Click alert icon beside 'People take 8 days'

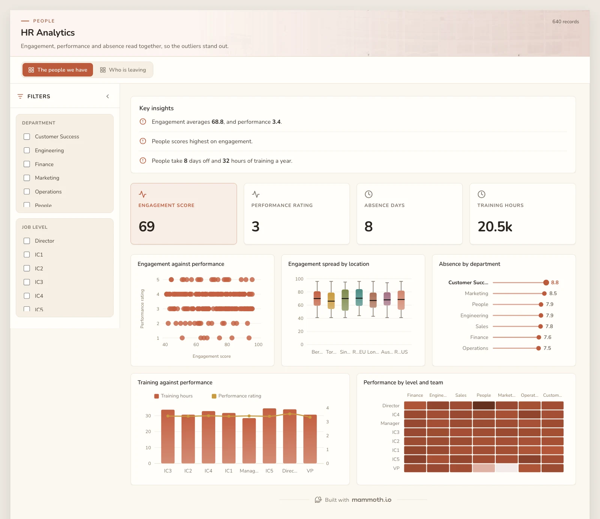click(143, 160)
